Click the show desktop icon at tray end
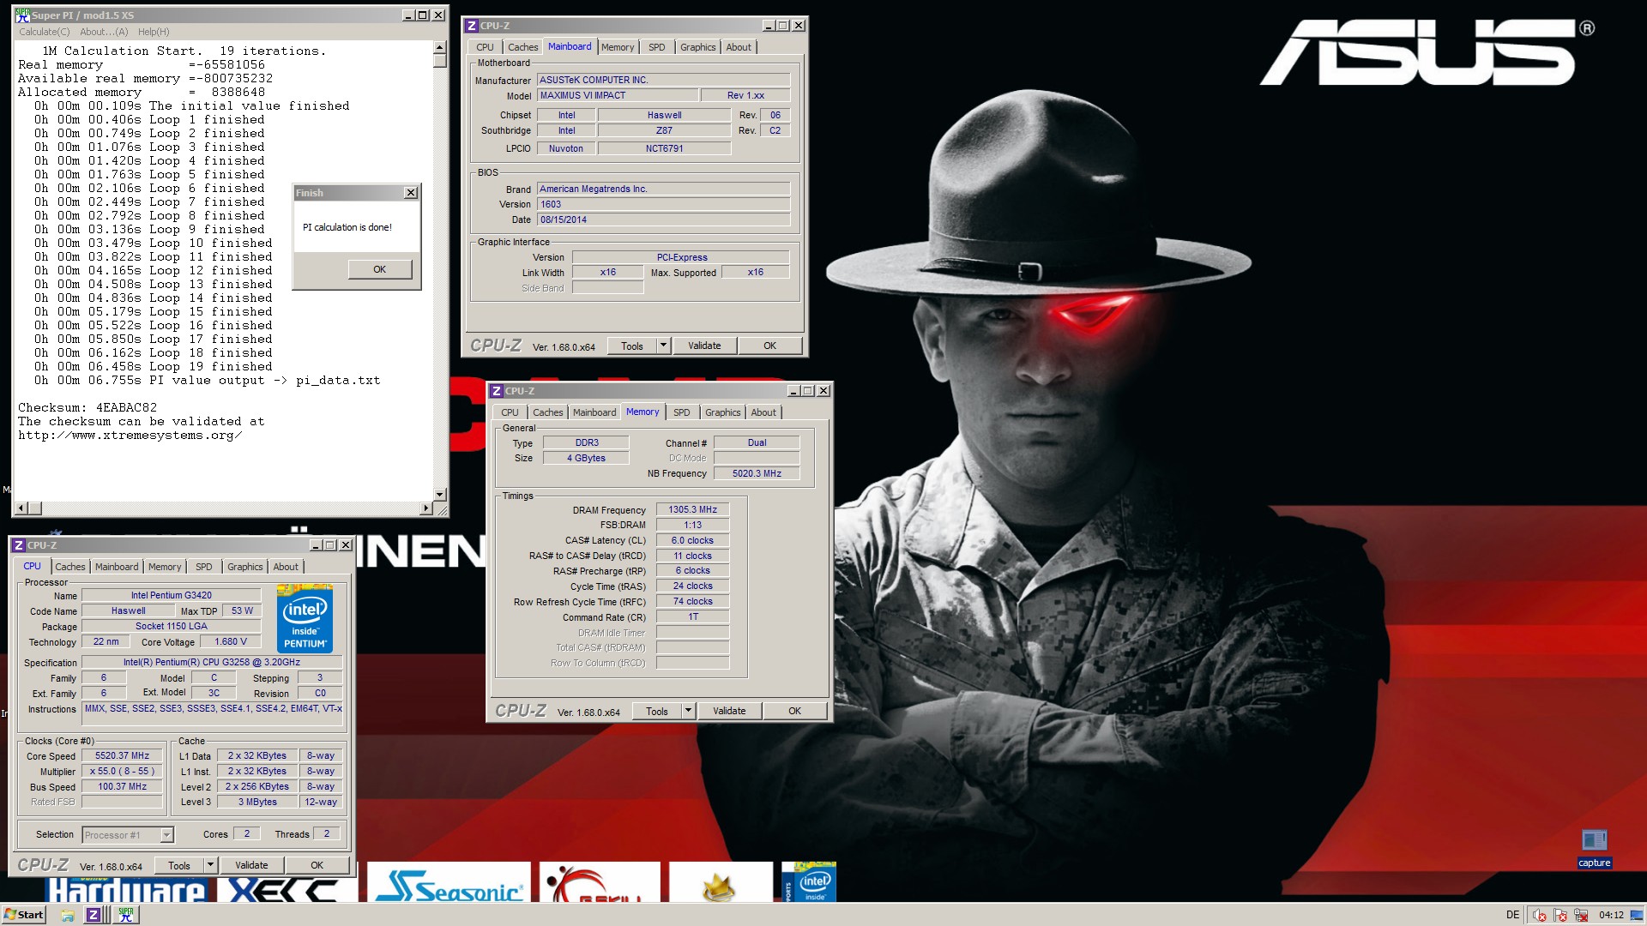The height and width of the screenshot is (926, 1647). pos(1637,915)
